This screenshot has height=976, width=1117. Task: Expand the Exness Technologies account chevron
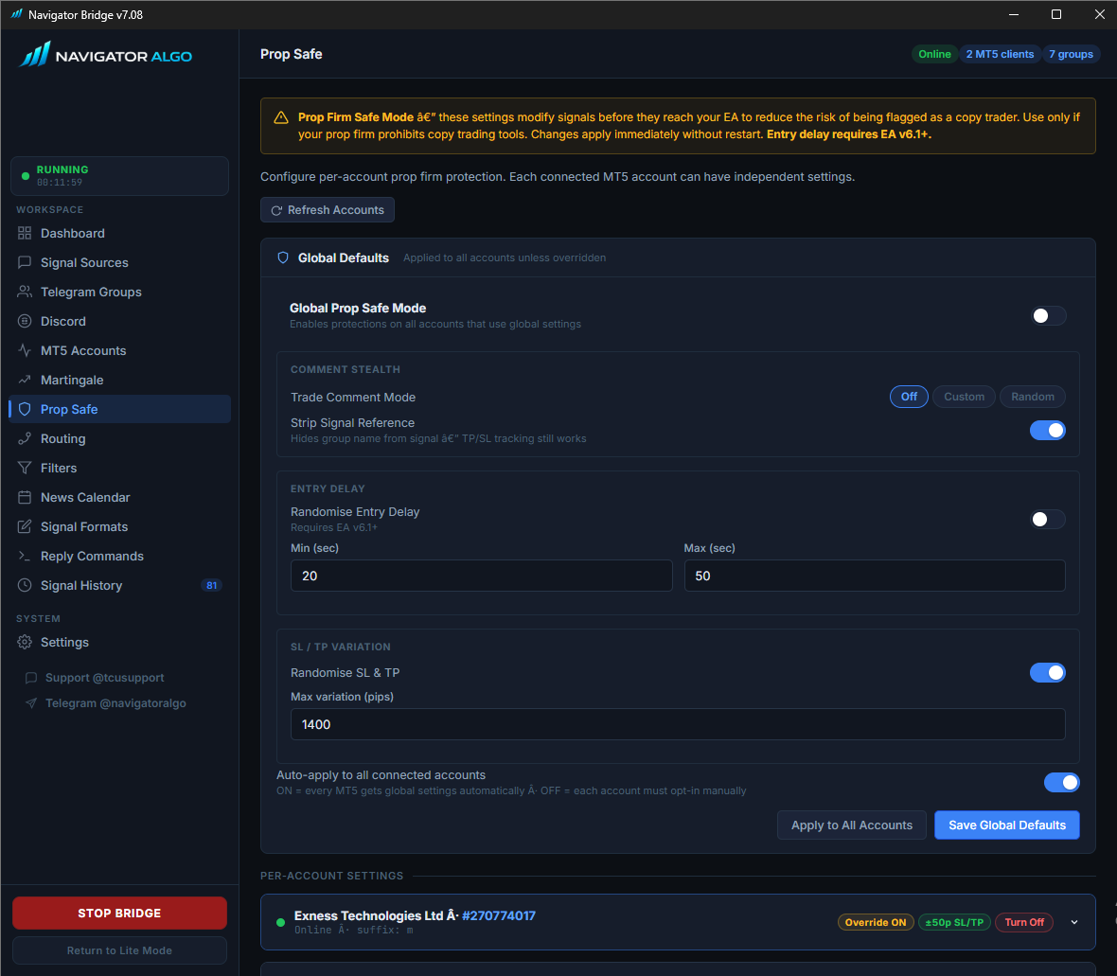(1074, 923)
